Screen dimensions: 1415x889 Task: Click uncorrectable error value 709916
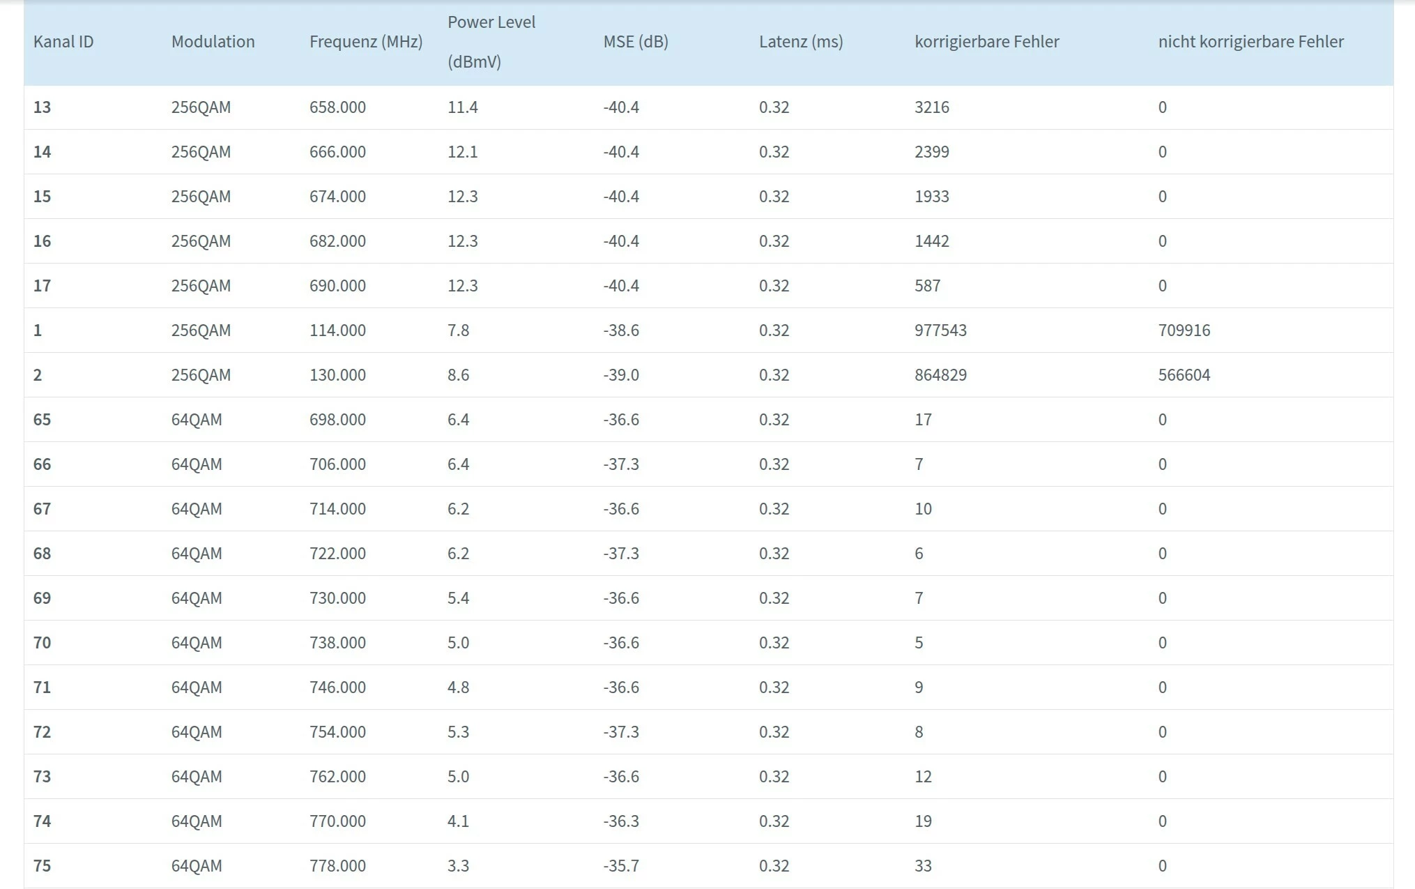pos(1184,330)
